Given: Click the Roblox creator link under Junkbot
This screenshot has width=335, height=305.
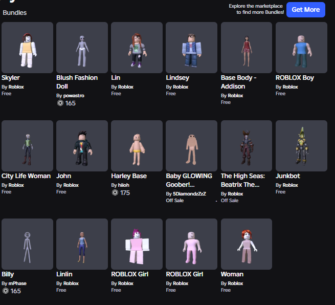Looking at the screenshot, I should click(290, 185).
